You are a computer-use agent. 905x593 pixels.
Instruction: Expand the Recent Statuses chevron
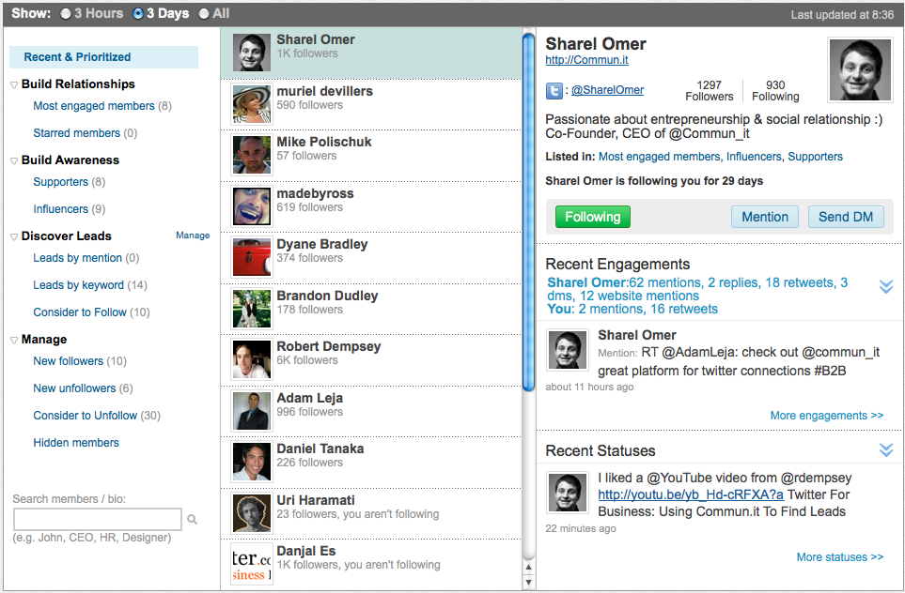(886, 449)
